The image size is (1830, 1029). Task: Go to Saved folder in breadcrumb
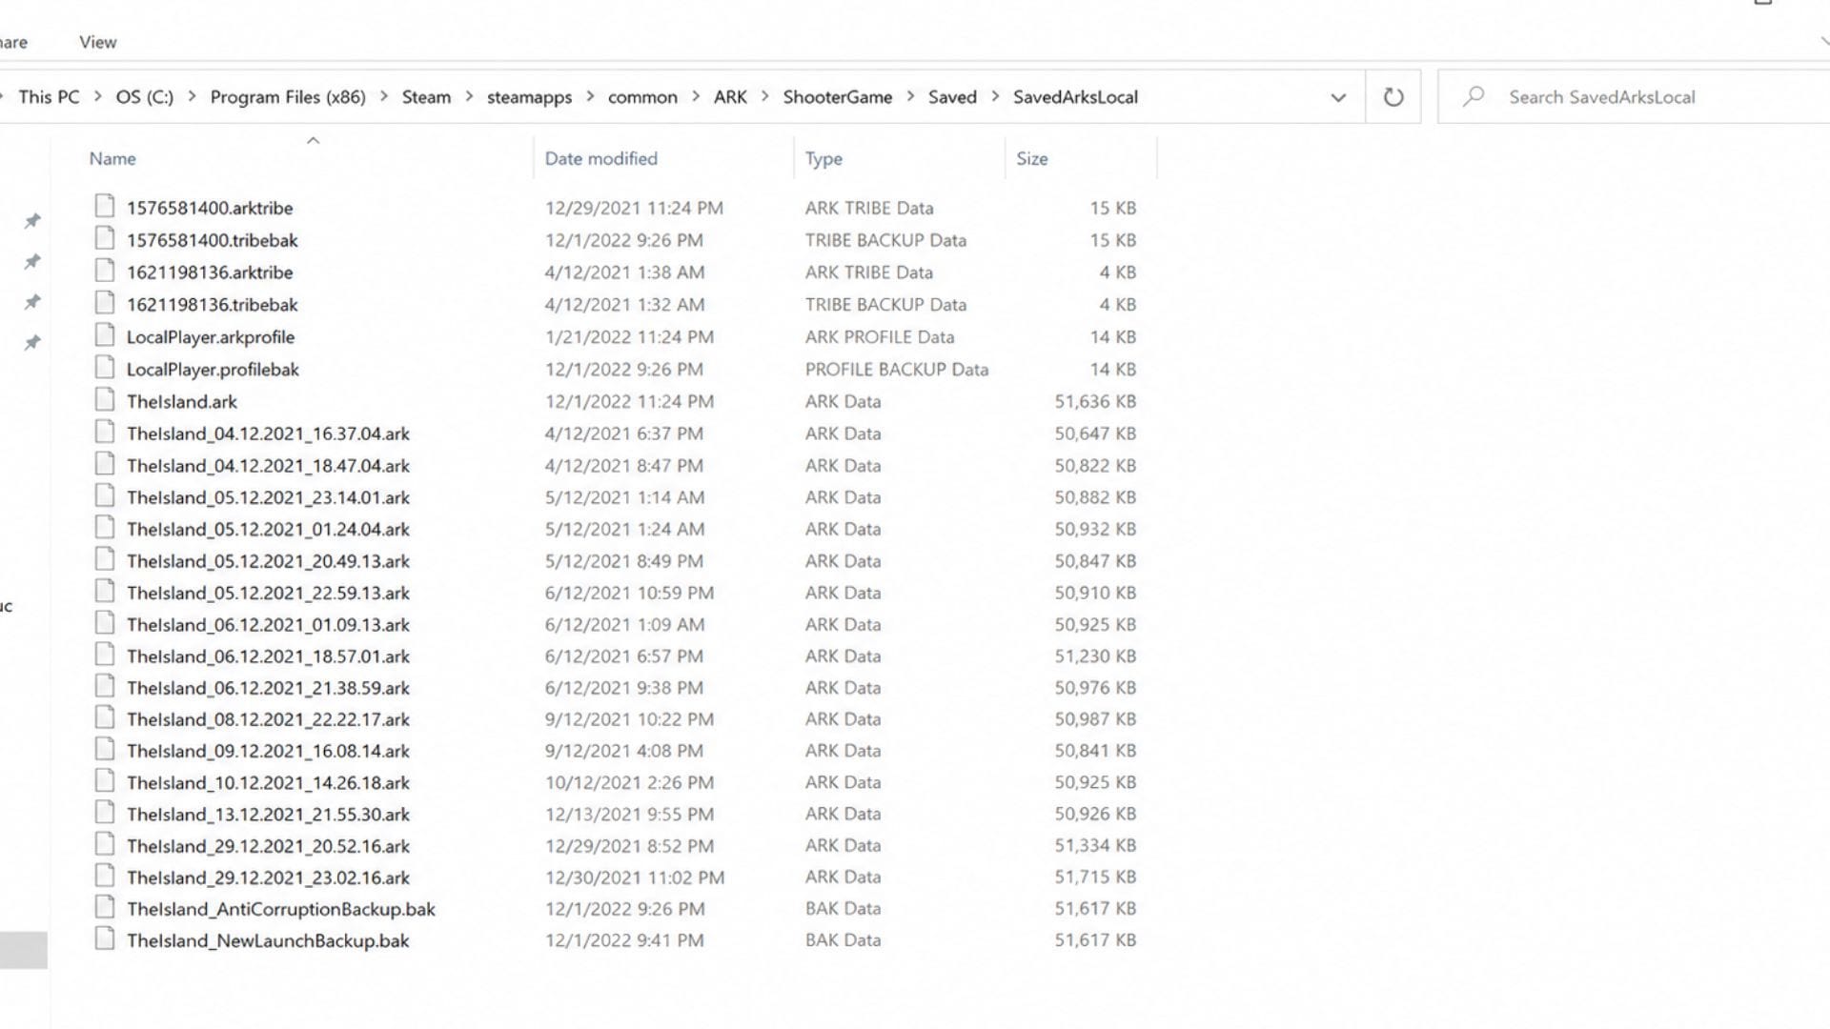pyautogui.click(x=952, y=97)
